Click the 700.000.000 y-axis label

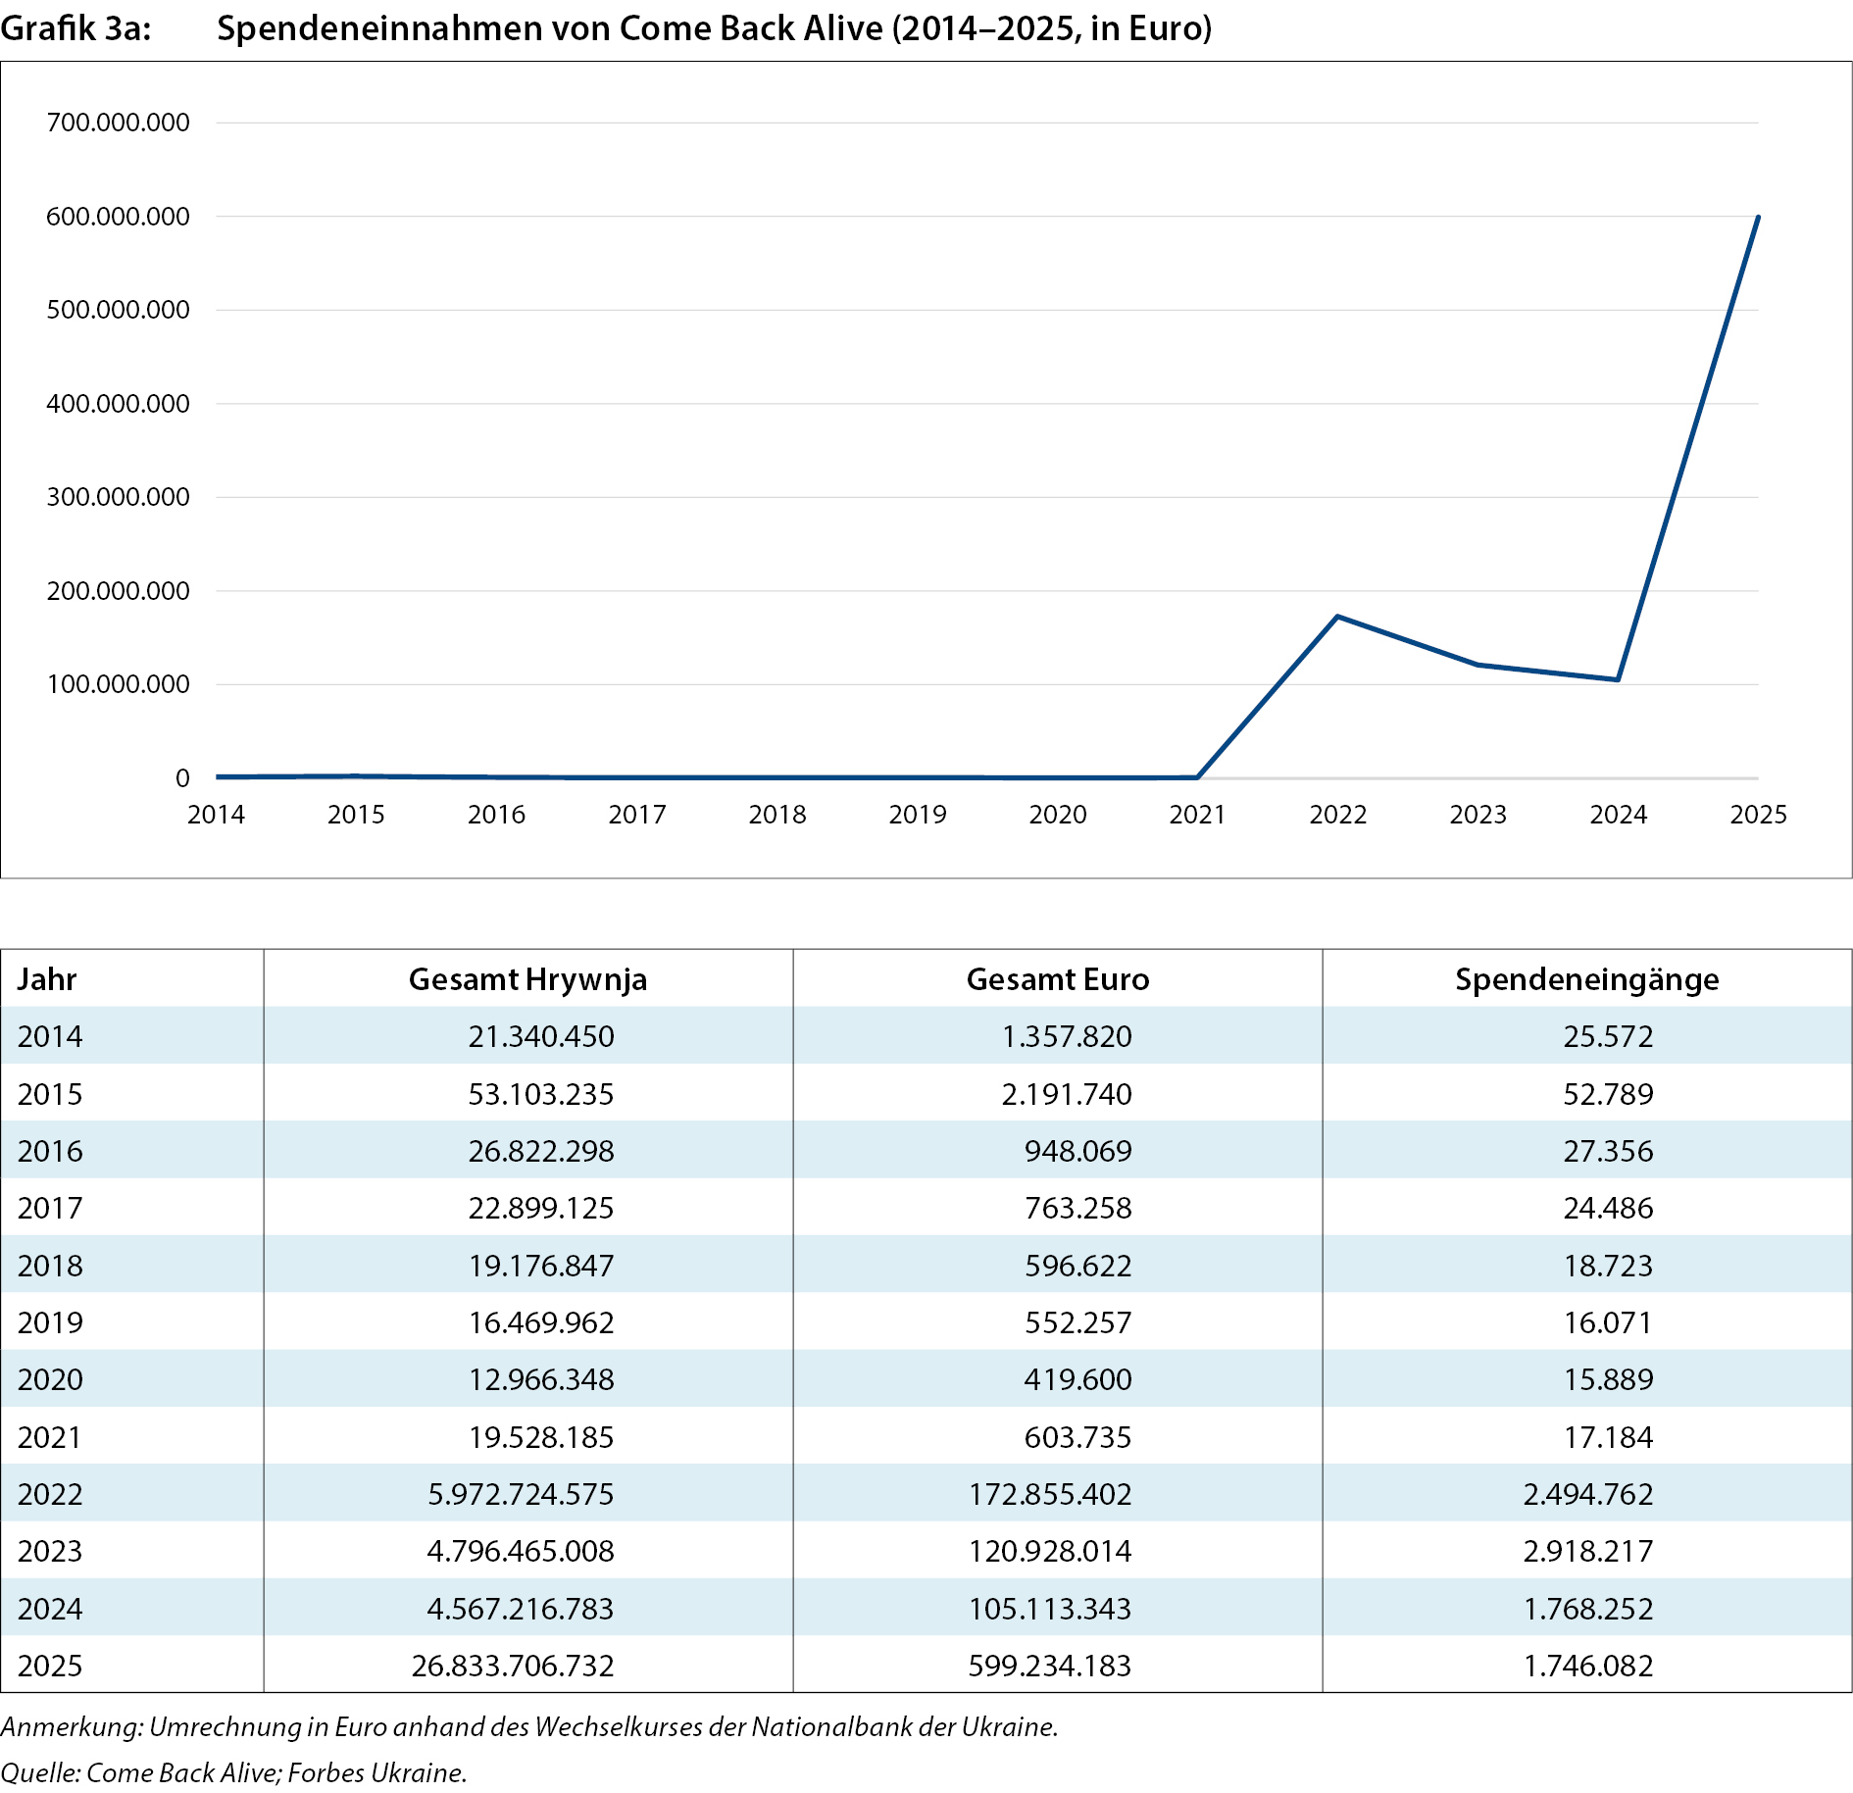(118, 123)
